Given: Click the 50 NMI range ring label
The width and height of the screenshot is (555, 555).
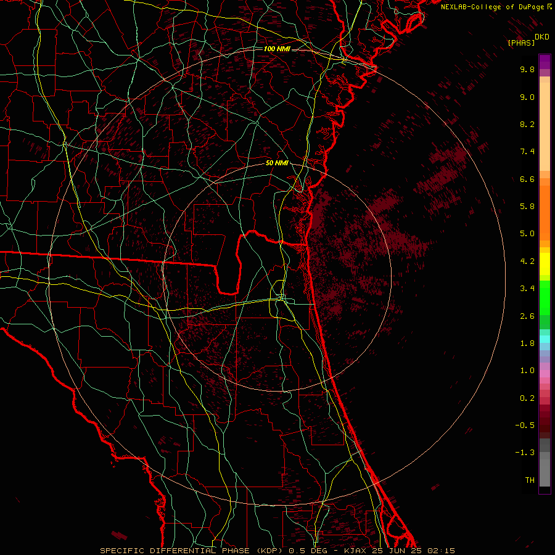Looking at the screenshot, I should (277, 163).
